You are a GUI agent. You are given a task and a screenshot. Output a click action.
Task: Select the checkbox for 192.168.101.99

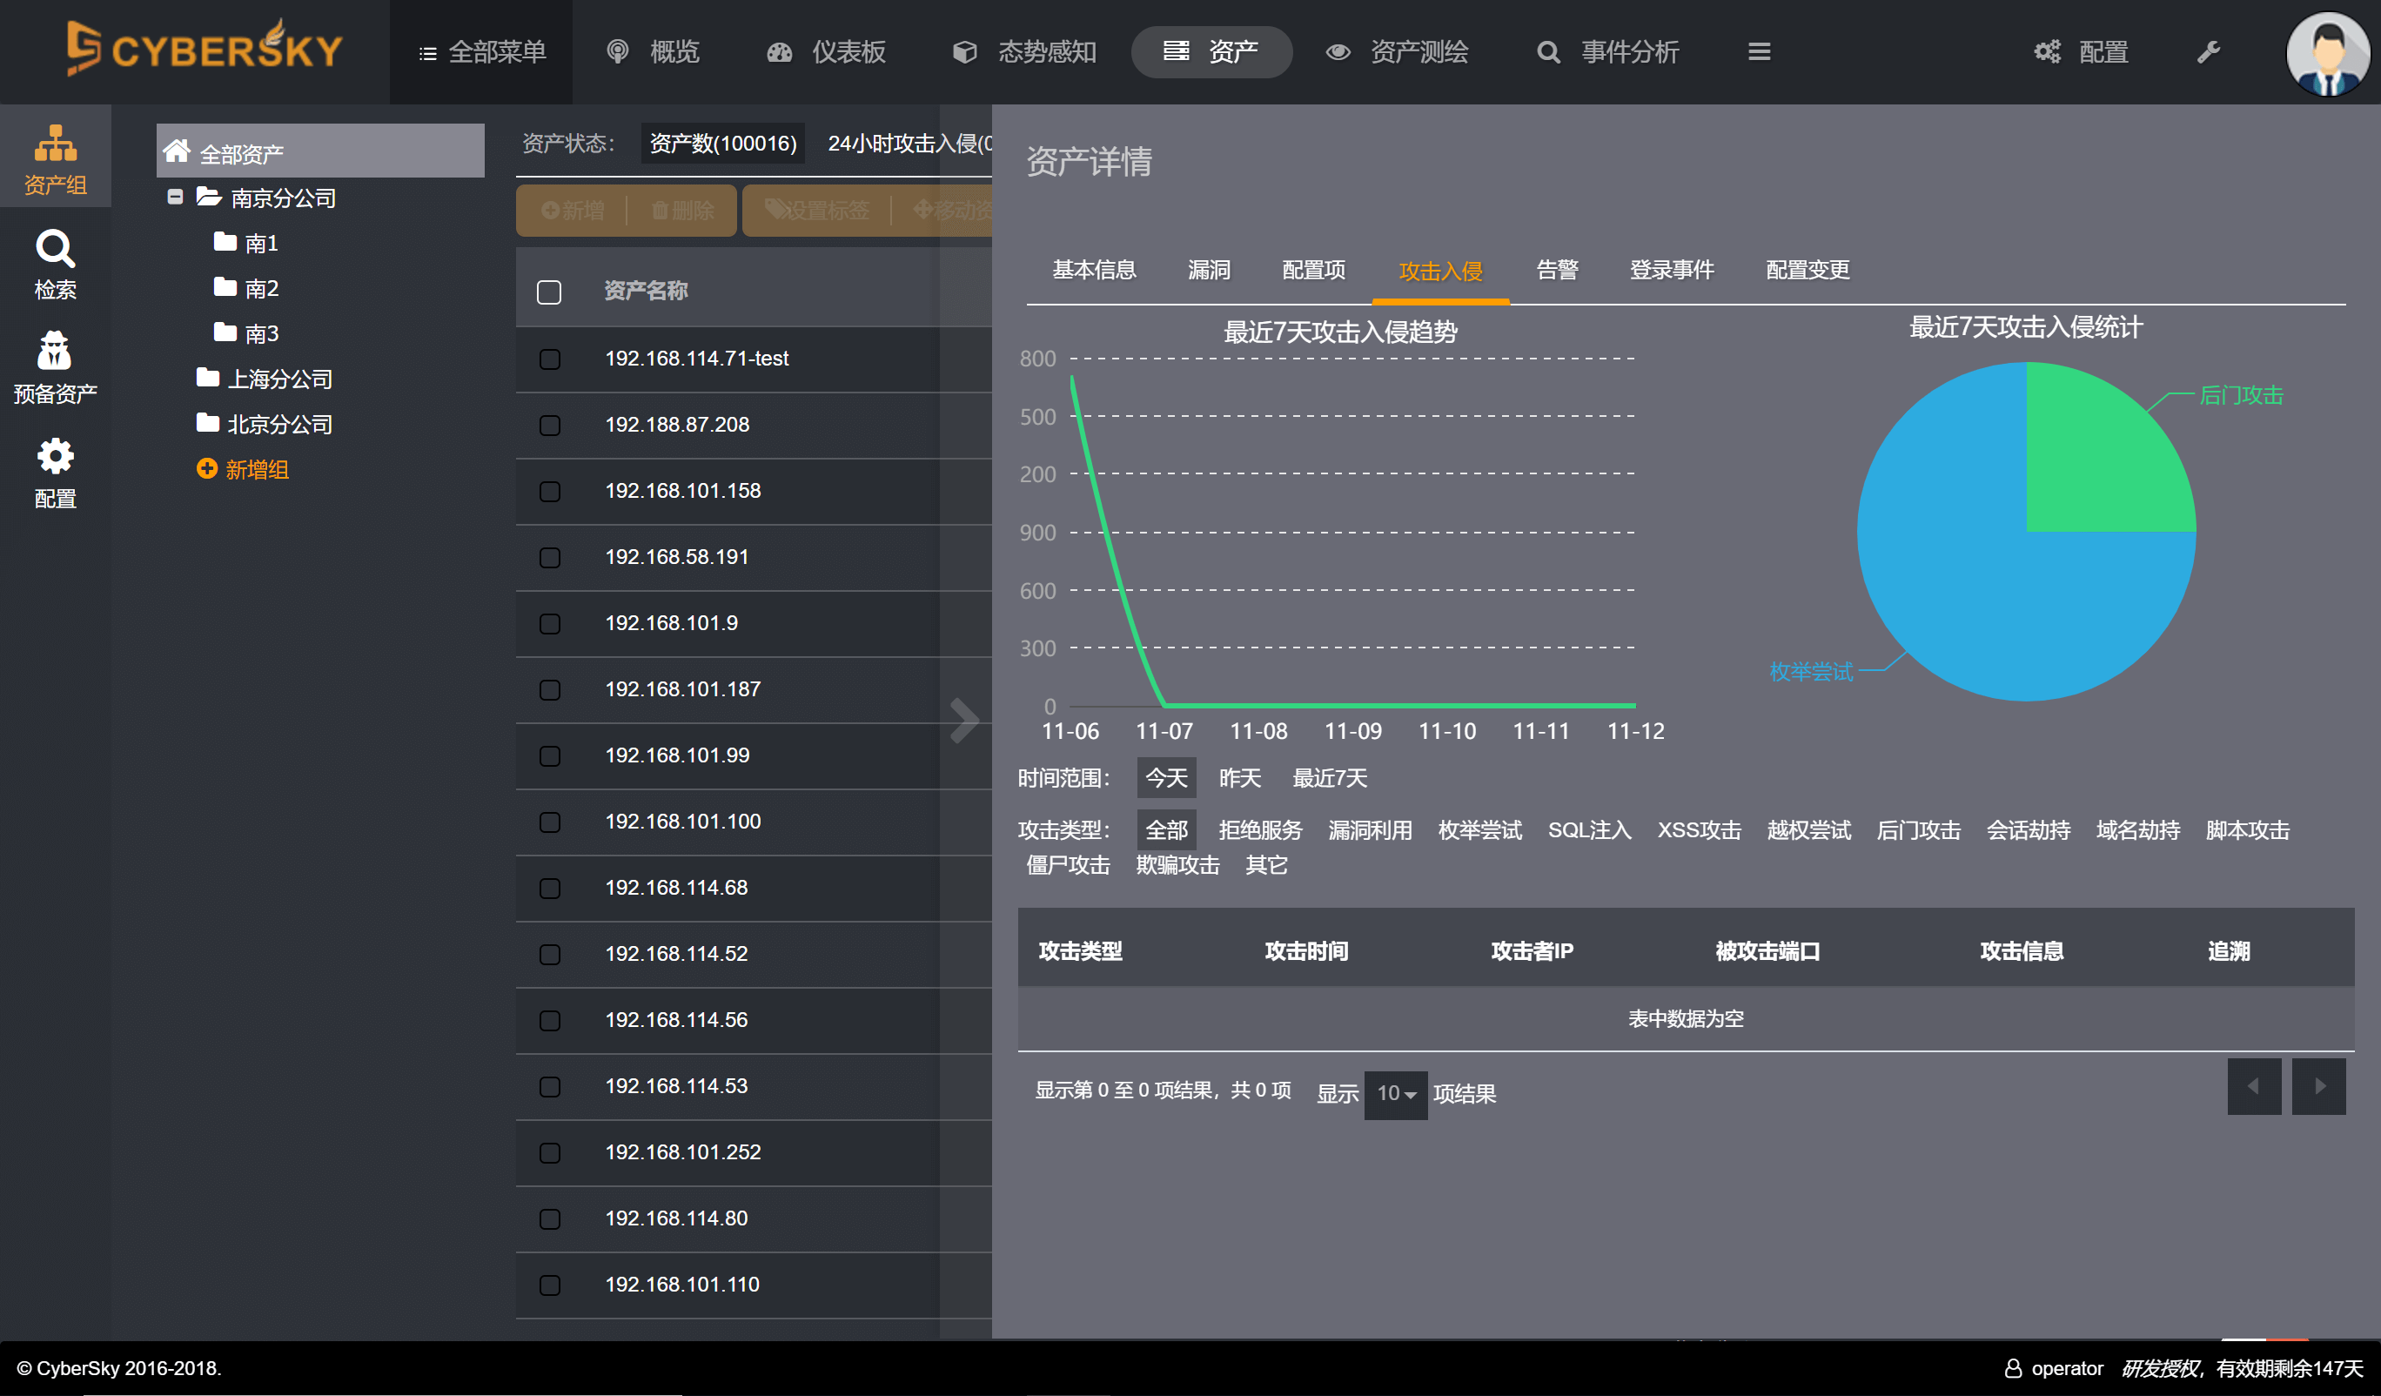[x=549, y=756]
